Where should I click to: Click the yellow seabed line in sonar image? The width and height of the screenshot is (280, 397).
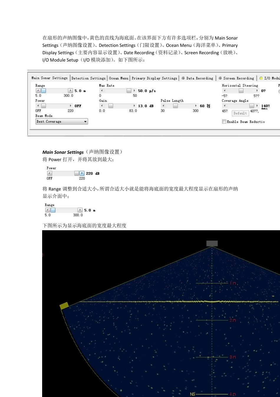[x=179, y=302]
